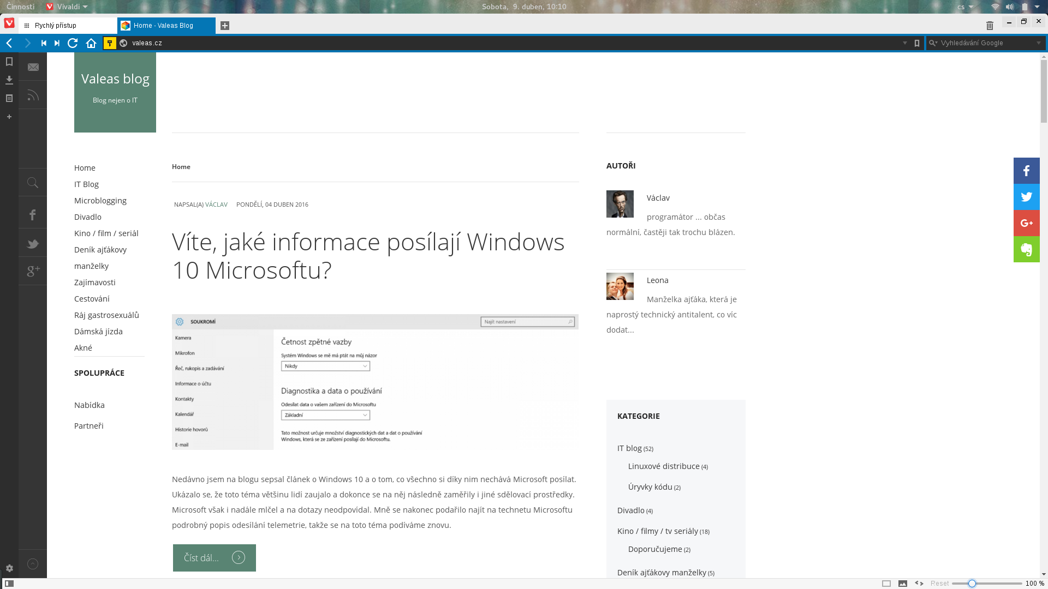
Task: Share on Facebook using blue button
Action: coord(1027,171)
